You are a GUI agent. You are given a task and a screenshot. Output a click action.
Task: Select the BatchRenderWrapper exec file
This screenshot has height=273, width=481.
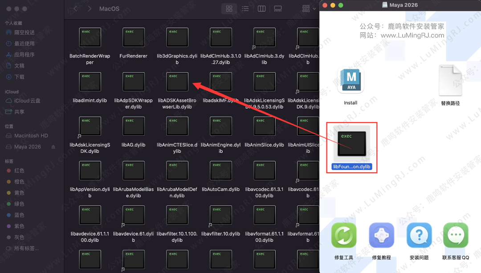(90, 37)
